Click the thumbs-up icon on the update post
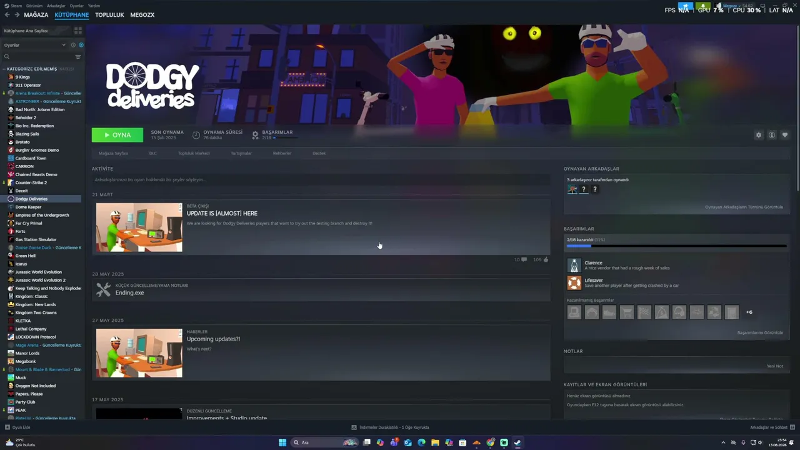The height and width of the screenshot is (450, 800). [546, 259]
